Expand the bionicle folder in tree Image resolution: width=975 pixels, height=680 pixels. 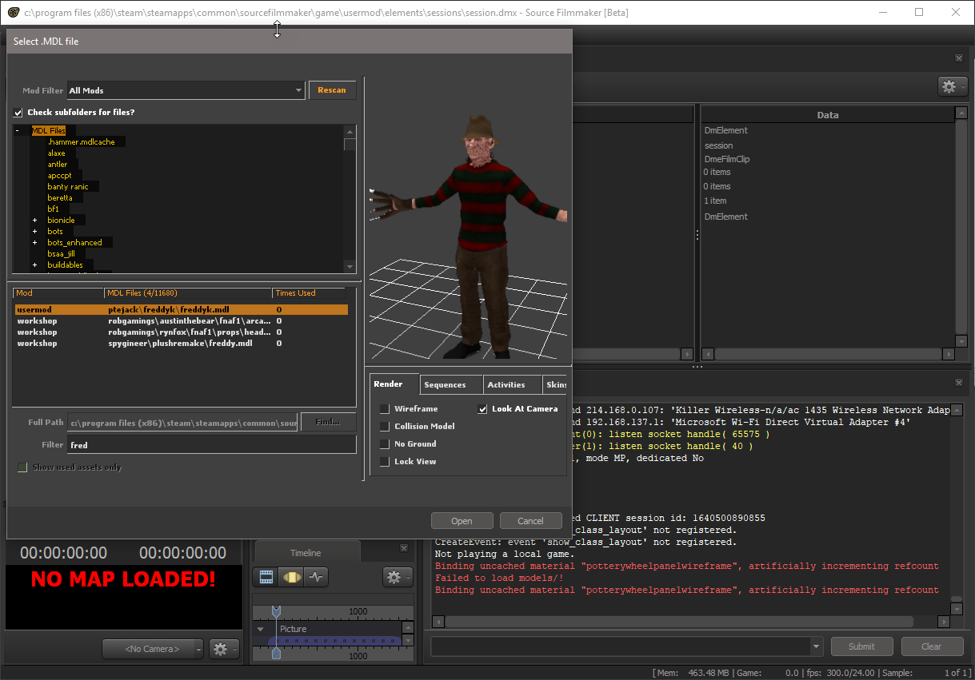tap(34, 221)
